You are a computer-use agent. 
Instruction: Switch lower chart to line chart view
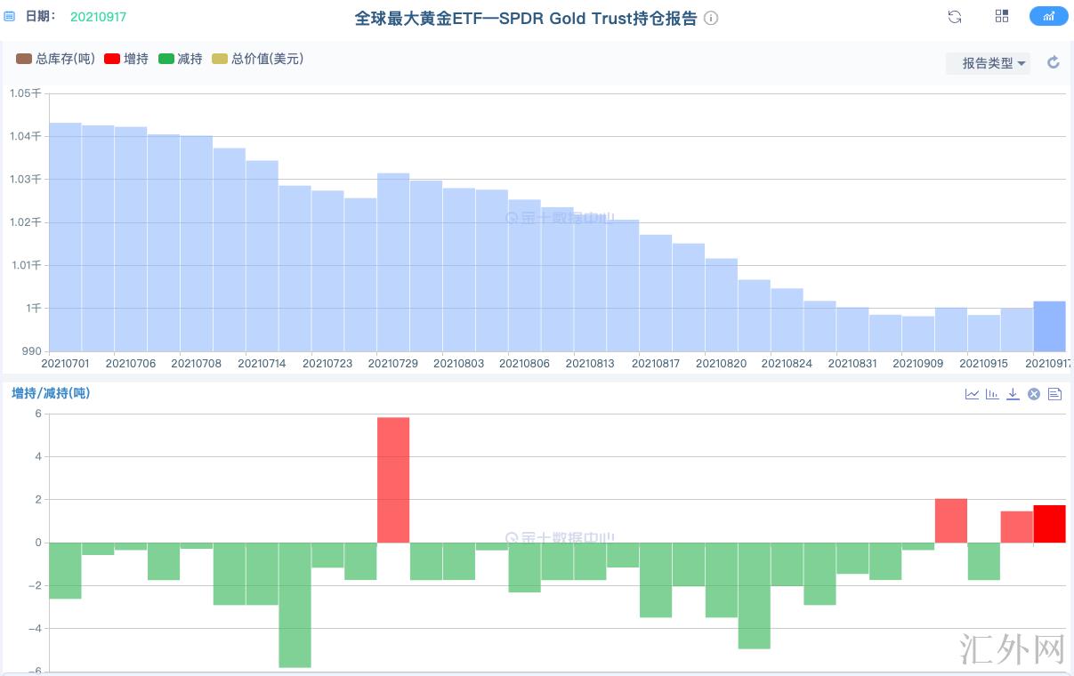coord(972,394)
